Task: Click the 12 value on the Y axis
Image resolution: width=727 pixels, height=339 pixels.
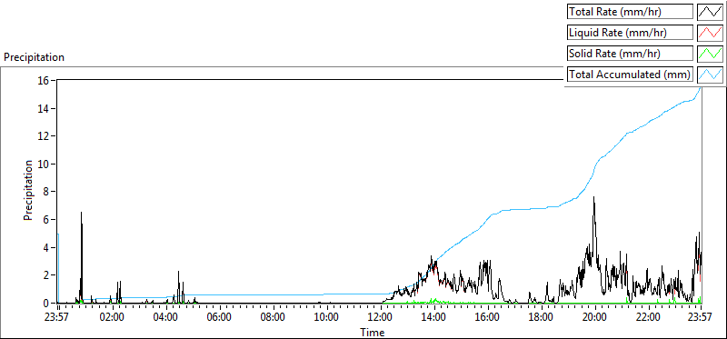Action: tap(44, 136)
